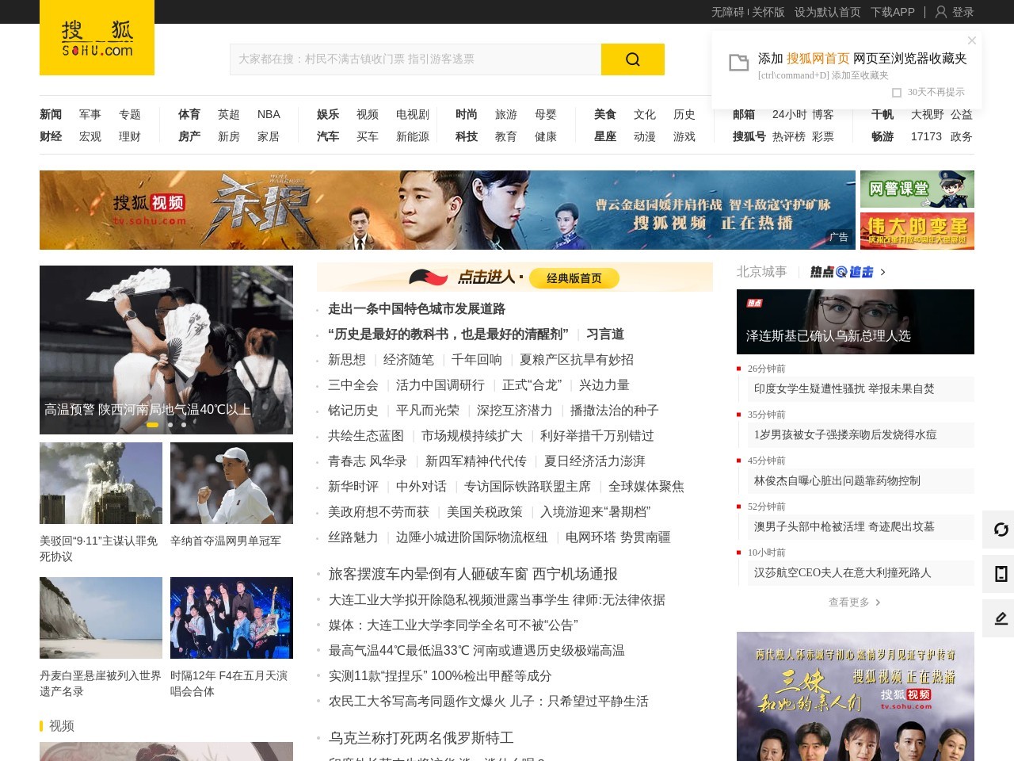1014x761 pixels.
Task: Click the yellow search magnifier button
Action: [632, 59]
